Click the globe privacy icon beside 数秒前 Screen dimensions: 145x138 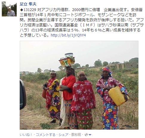coord(86,135)
